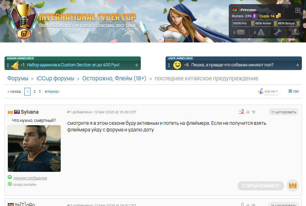Thumb up Sylvana's post #1
This screenshot has height=206, width=306.
coord(248,112)
